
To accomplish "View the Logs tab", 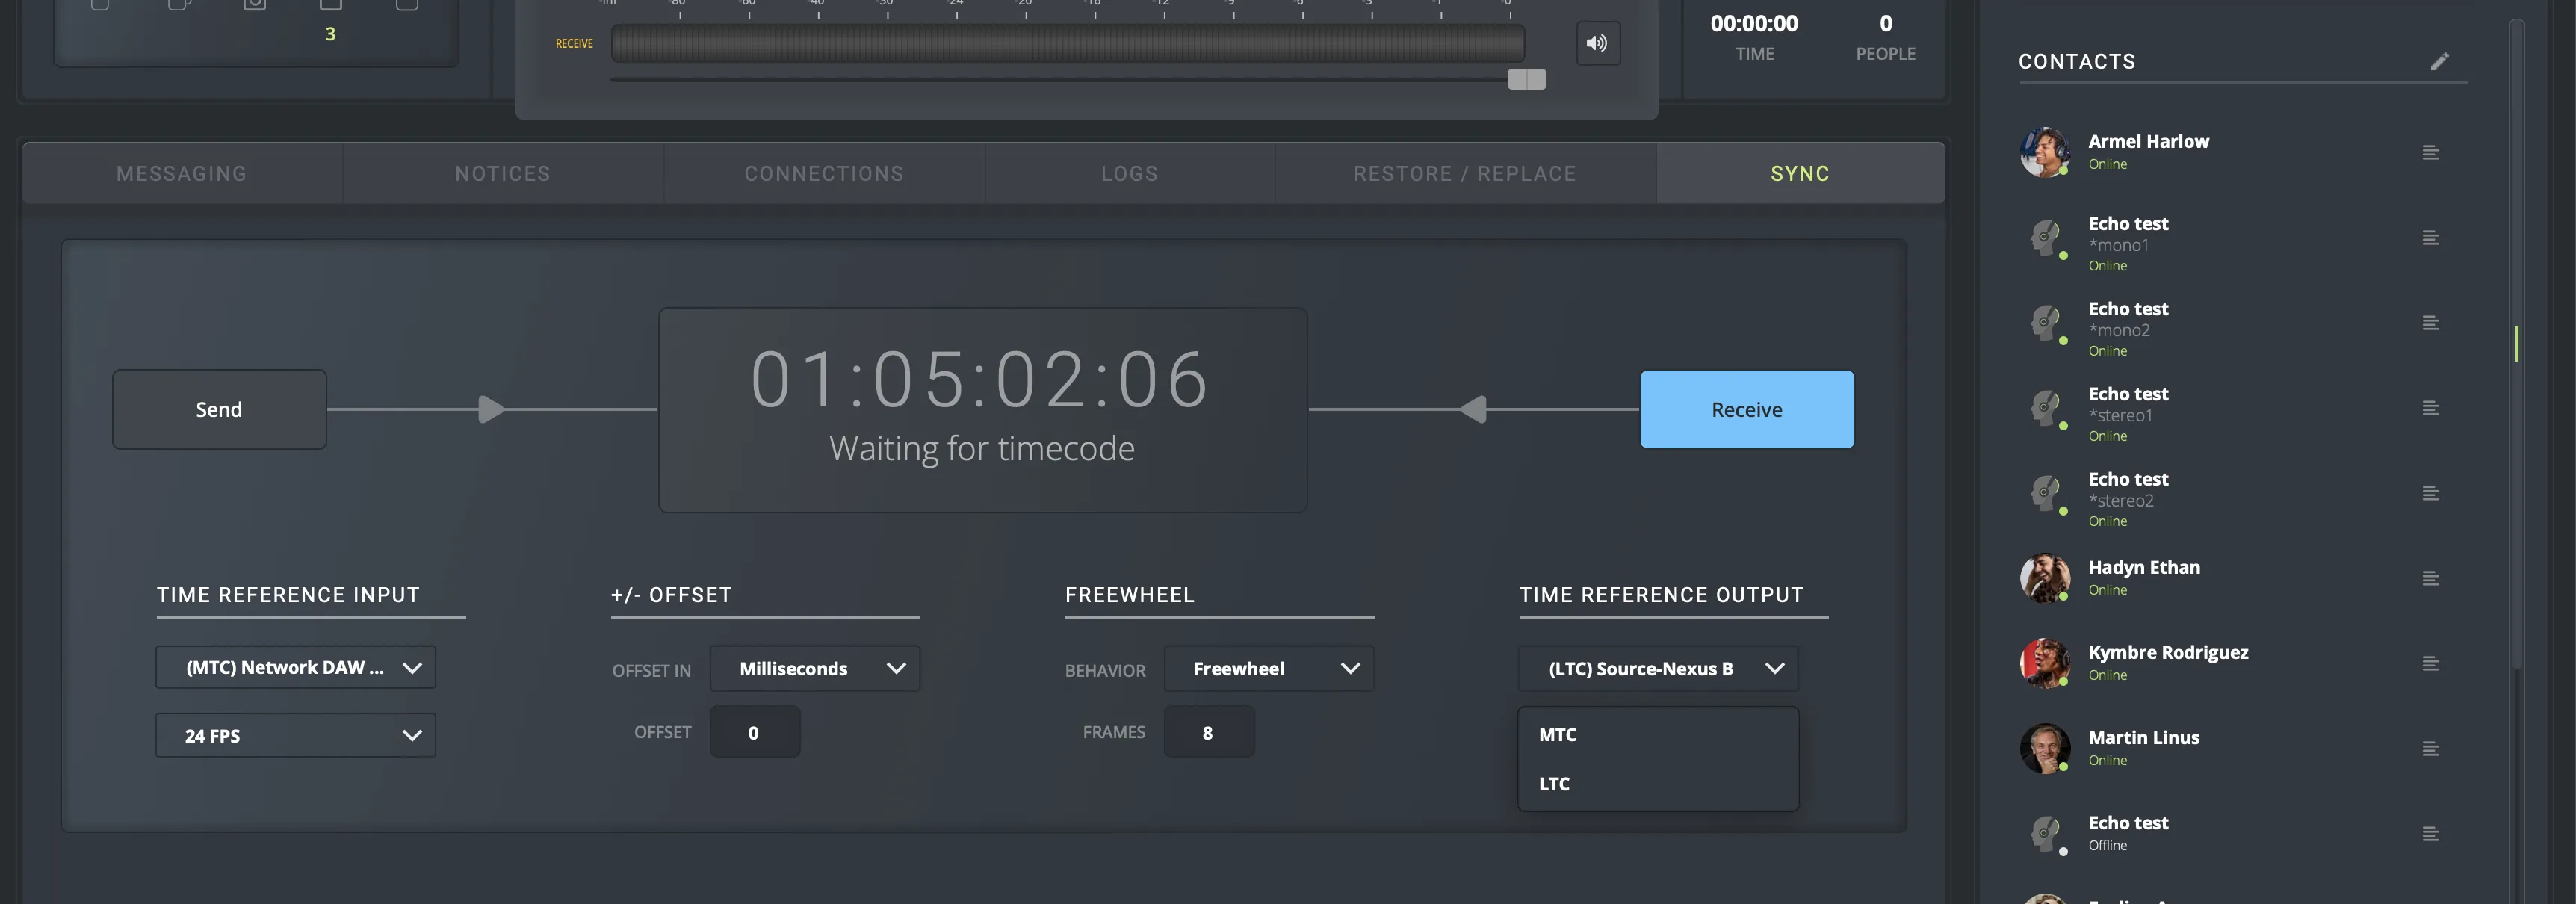I will [x=1130, y=173].
